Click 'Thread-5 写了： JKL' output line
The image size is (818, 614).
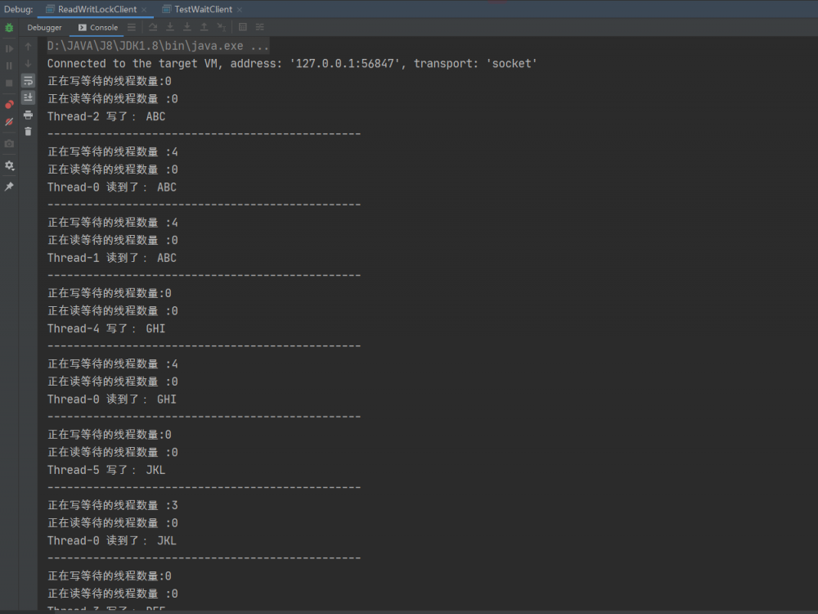(106, 470)
